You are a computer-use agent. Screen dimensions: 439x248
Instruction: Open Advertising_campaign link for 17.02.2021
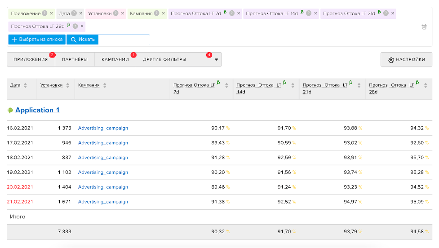click(x=103, y=143)
